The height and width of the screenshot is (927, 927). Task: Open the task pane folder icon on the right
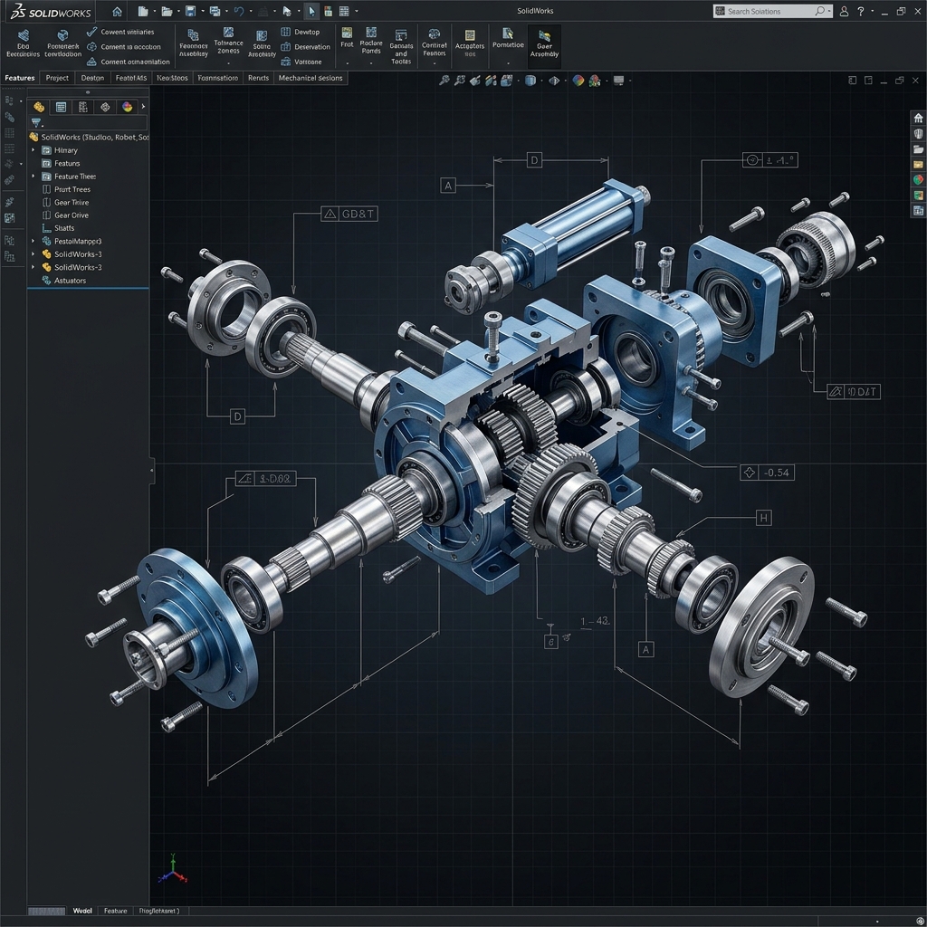click(918, 149)
